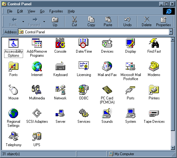This screenshot has height=158, width=177.
Task: Open the Go menu
Action: pyautogui.click(x=42, y=11)
